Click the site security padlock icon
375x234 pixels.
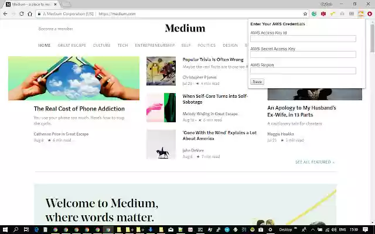click(38, 13)
